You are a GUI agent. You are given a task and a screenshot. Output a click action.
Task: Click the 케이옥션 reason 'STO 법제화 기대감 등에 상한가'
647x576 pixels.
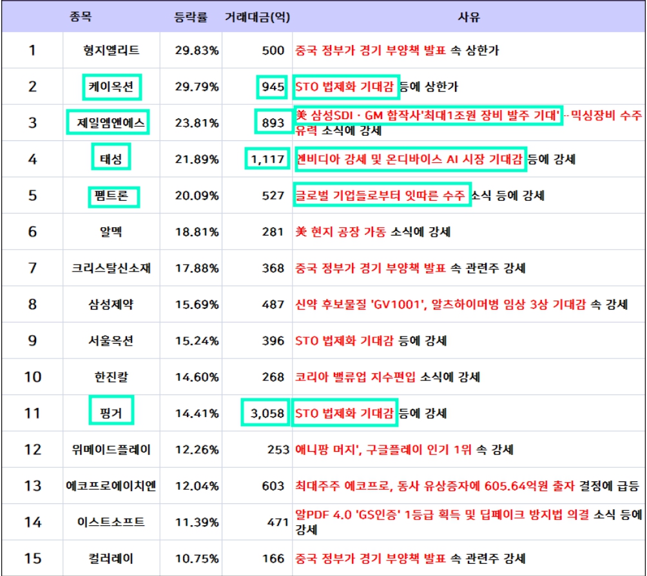coord(376,86)
